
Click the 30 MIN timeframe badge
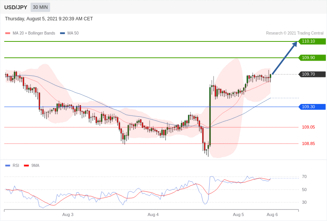click(40, 7)
